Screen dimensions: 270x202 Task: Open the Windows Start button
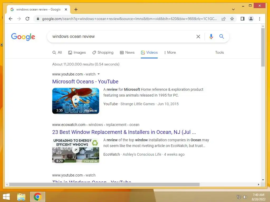6,197
